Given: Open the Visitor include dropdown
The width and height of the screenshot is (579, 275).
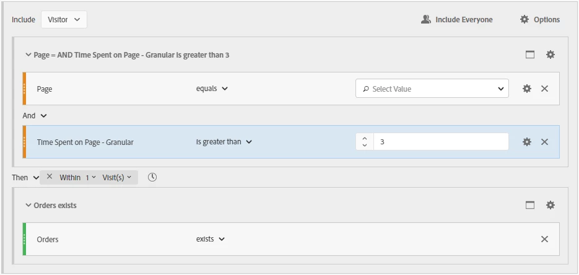Looking at the screenshot, I should [x=64, y=20].
